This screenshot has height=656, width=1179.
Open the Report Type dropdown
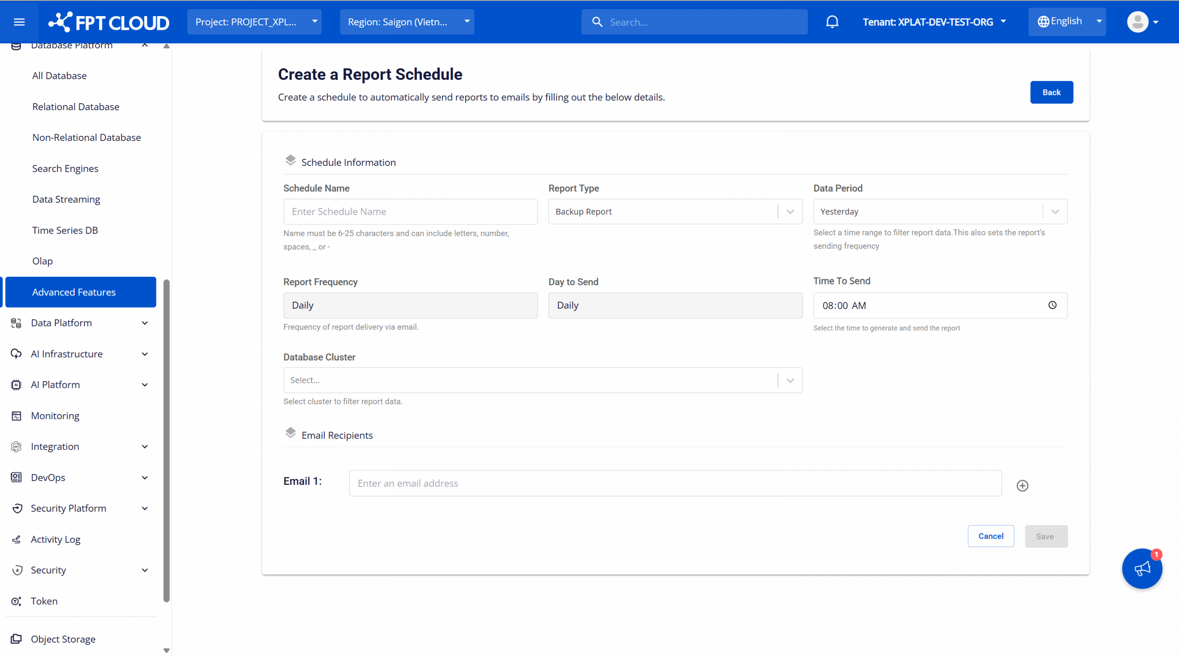[675, 211]
